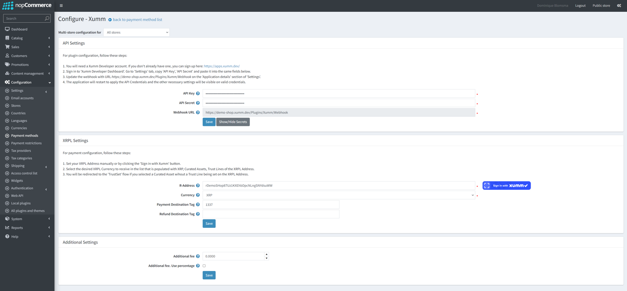Focus the sidebar Search box
The width and height of the screenshot is (627, 291).
tap(24, 18)
